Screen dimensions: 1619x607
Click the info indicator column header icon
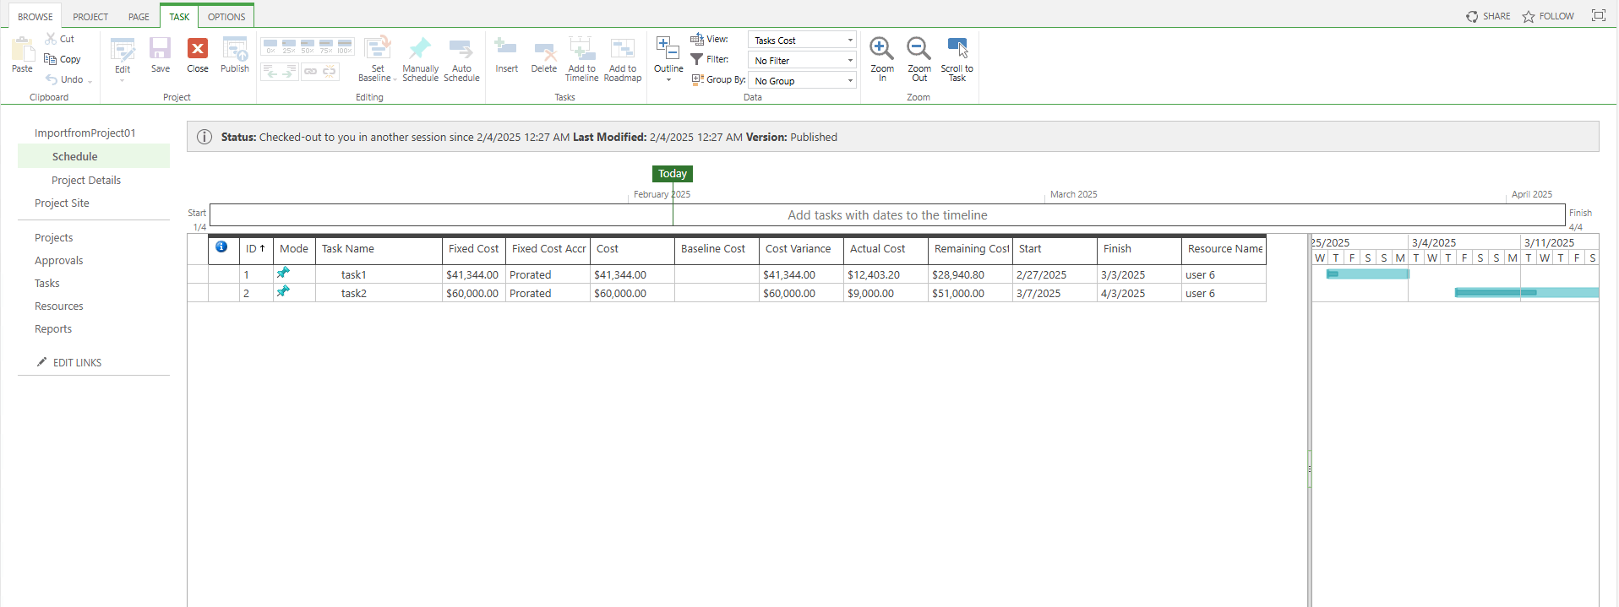tap(221, 247)
